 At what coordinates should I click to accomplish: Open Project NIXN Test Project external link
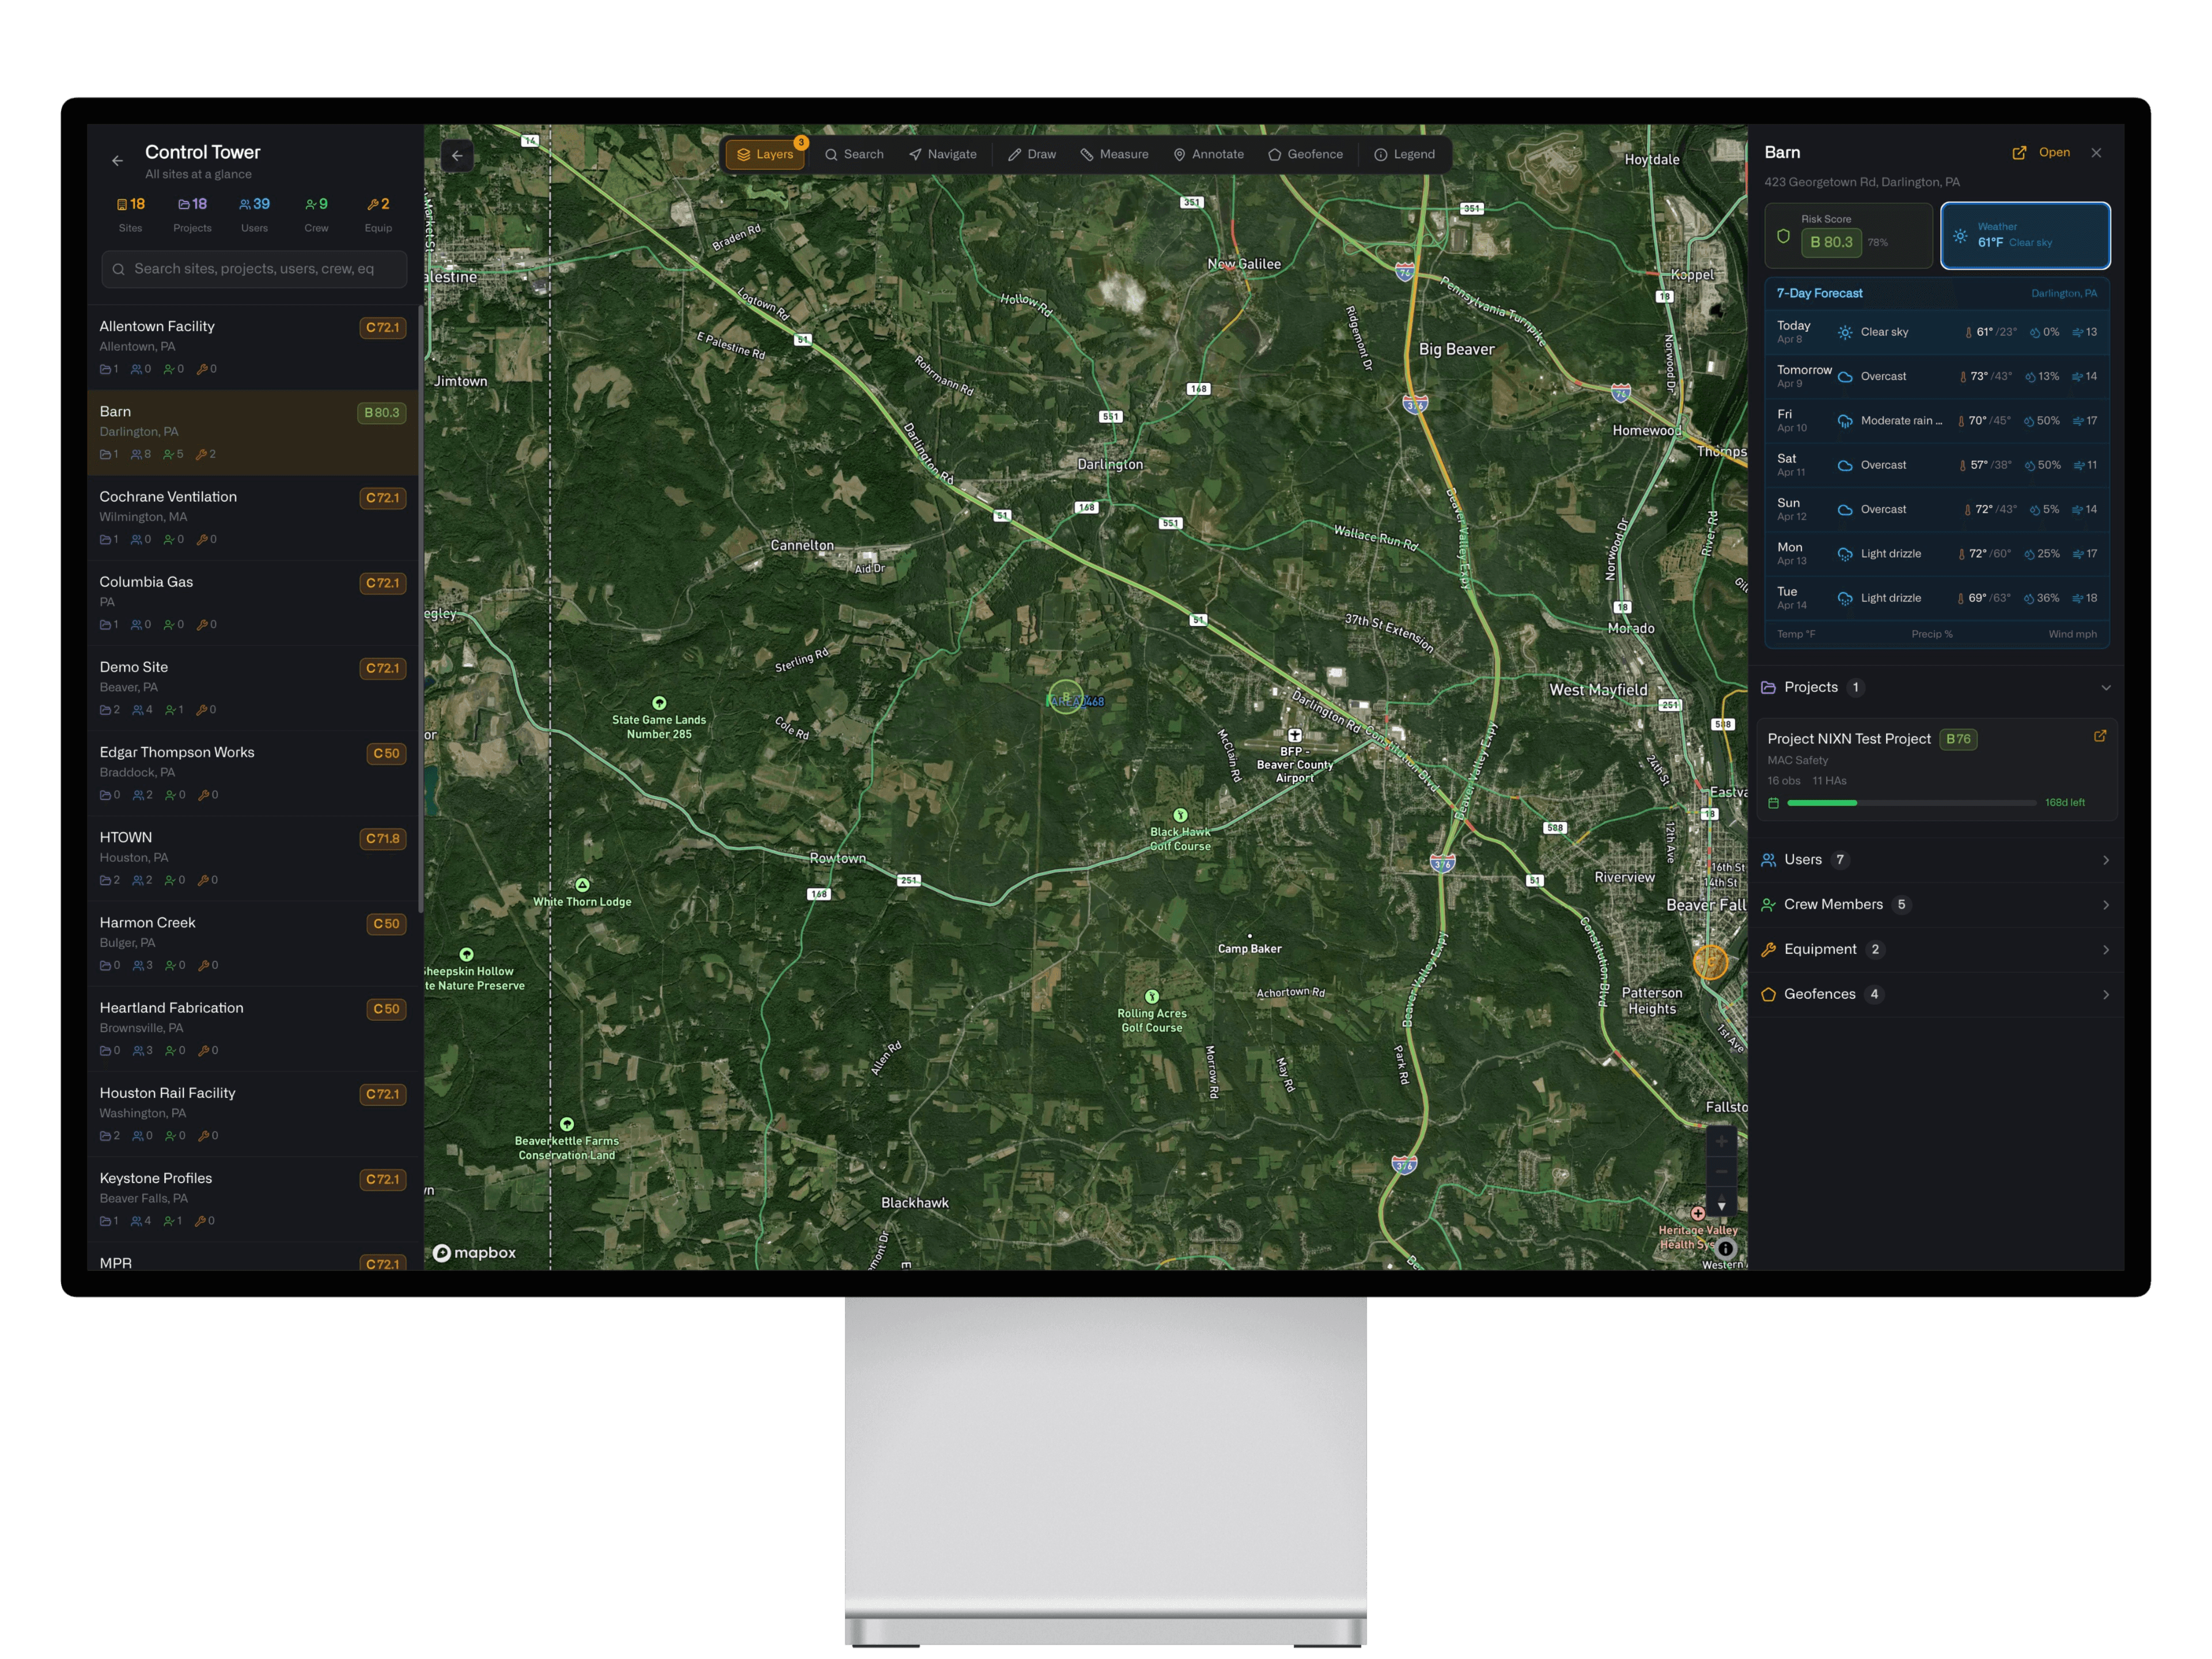point(2100,736)
